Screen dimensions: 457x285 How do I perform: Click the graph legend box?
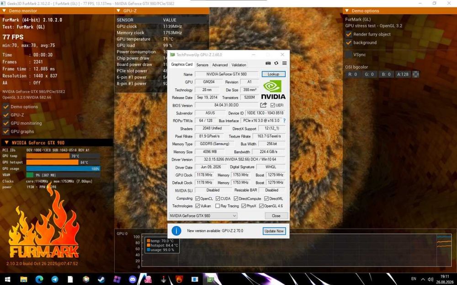(162, 245)
